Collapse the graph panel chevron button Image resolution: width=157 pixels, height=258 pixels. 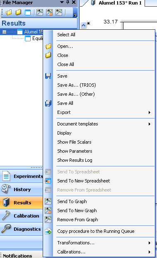click(x=84, y=26)
